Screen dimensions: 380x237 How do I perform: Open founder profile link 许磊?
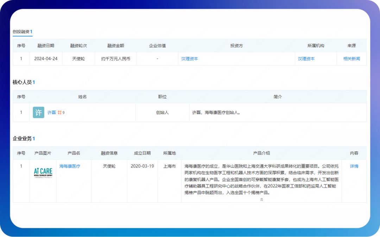(52, 112)
